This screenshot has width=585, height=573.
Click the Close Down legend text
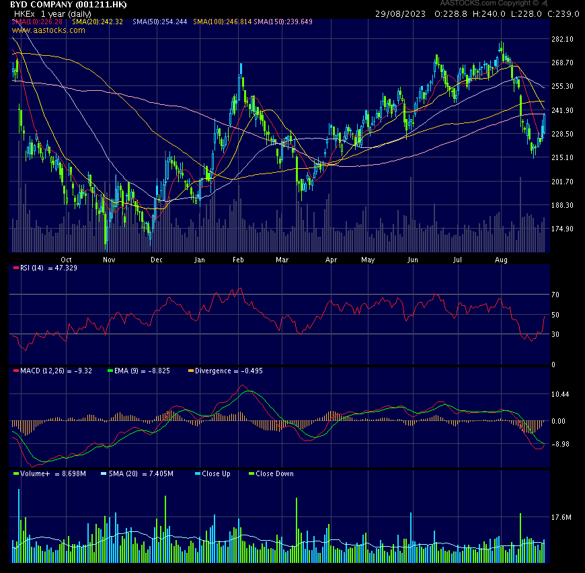click(x=274, y=473)
